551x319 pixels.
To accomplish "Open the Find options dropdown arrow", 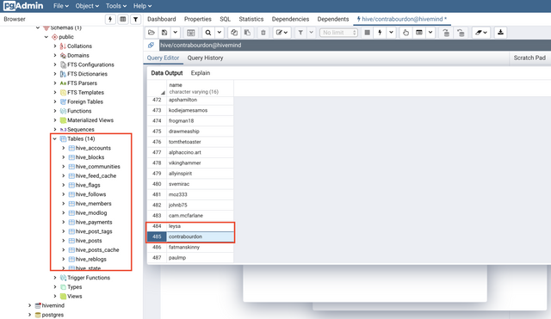I will pyautogui.click(x=220, y=33).
